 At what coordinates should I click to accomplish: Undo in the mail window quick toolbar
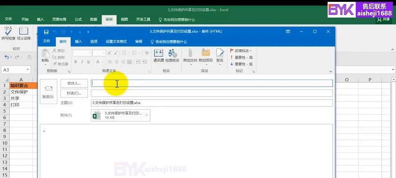55,32
